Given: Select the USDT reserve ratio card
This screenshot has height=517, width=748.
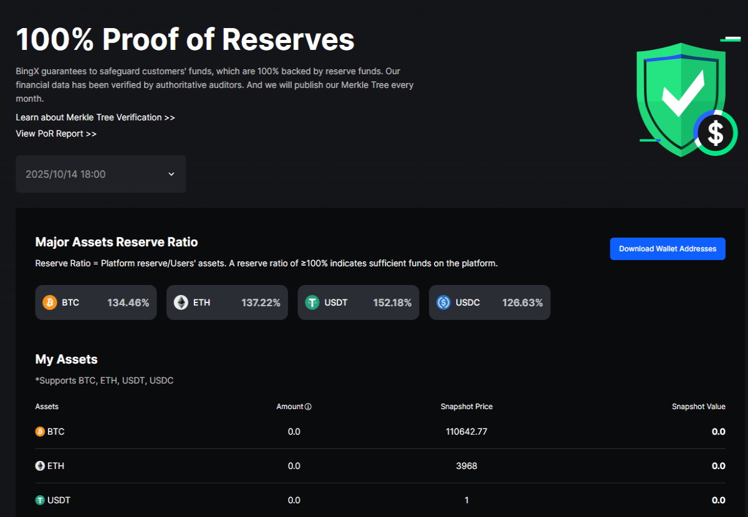Looking at the screenshot, I should [358, 302].
